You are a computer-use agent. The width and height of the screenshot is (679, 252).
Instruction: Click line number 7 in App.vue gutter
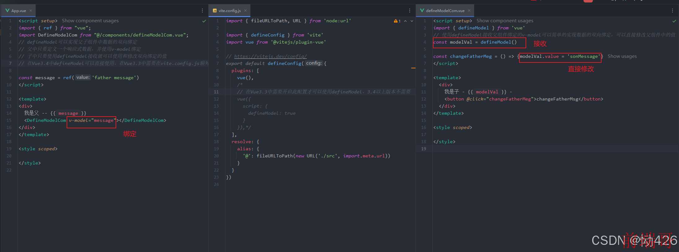pos(10,63)
